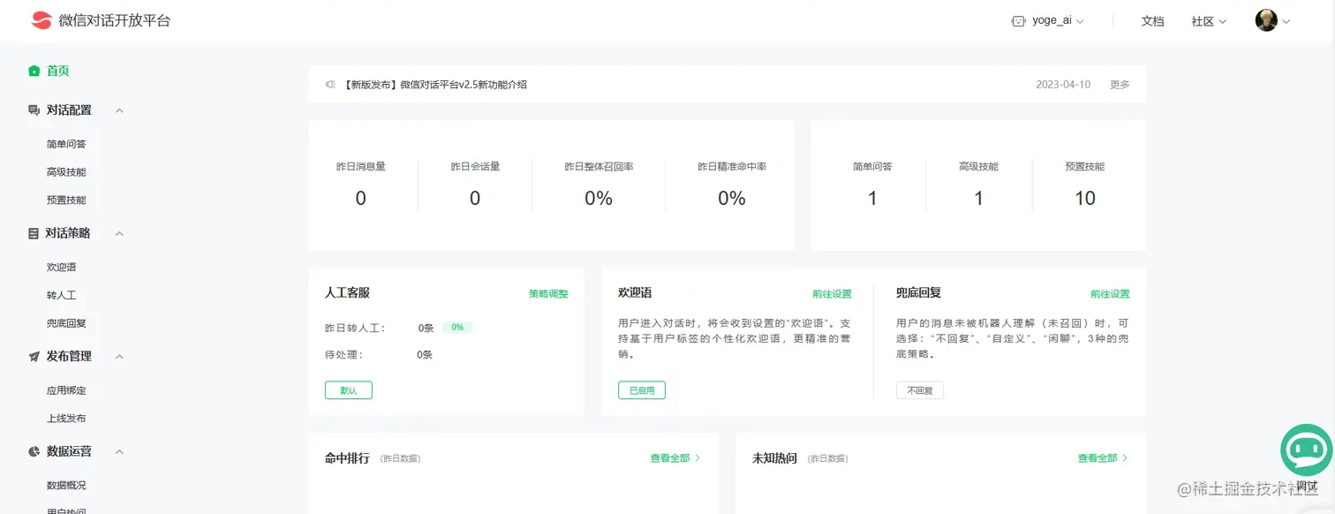The width and height of the screenshot is (1335, 514).
Task: Open 兜底回复 sidebar item
Action: tap(66, 323)
